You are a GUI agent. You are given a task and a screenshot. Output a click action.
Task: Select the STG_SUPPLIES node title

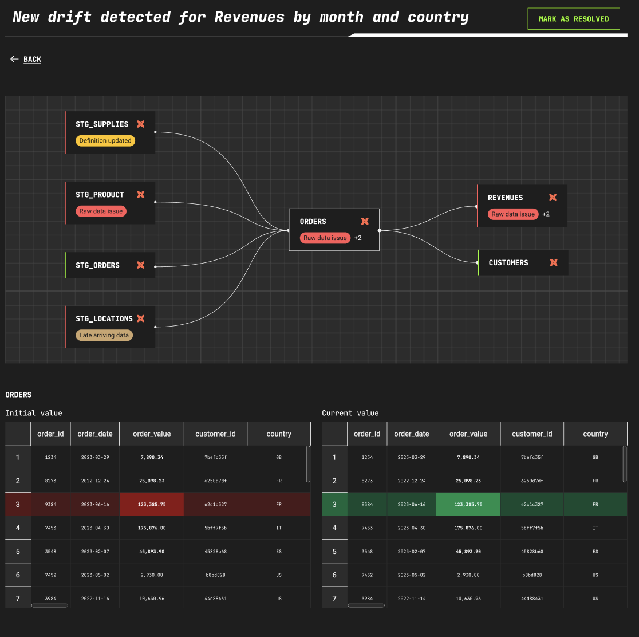click(x=102, y=124)
